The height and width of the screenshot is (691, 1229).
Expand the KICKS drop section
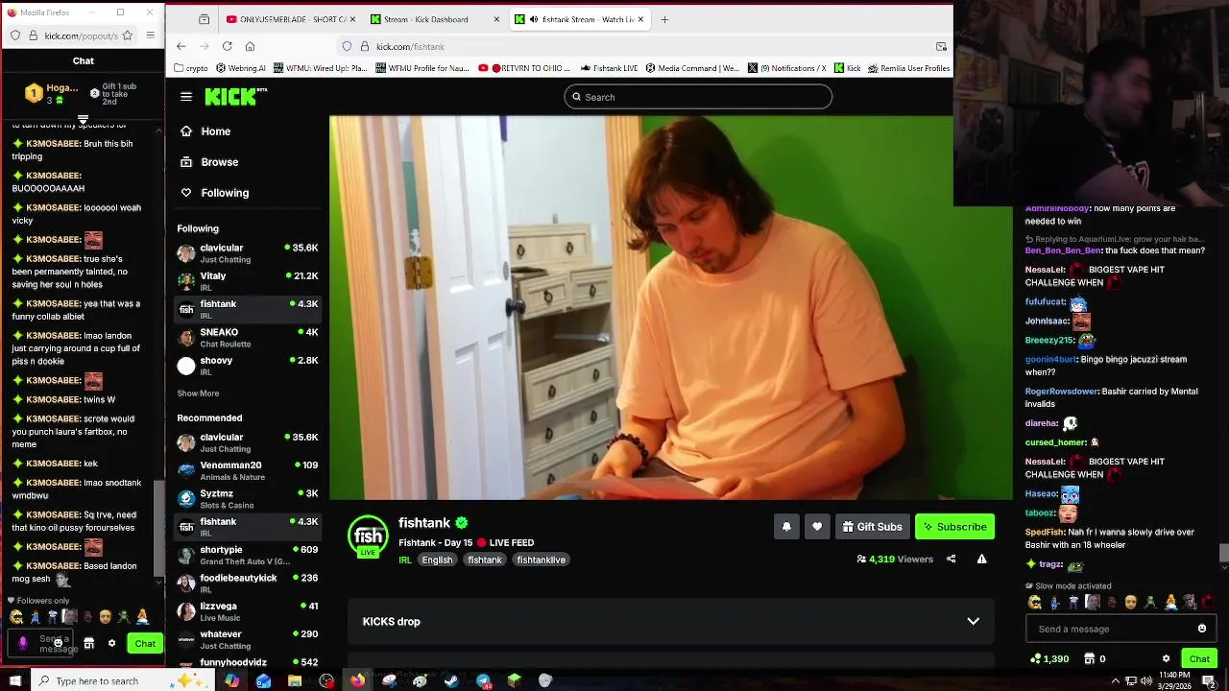[670, 621]
